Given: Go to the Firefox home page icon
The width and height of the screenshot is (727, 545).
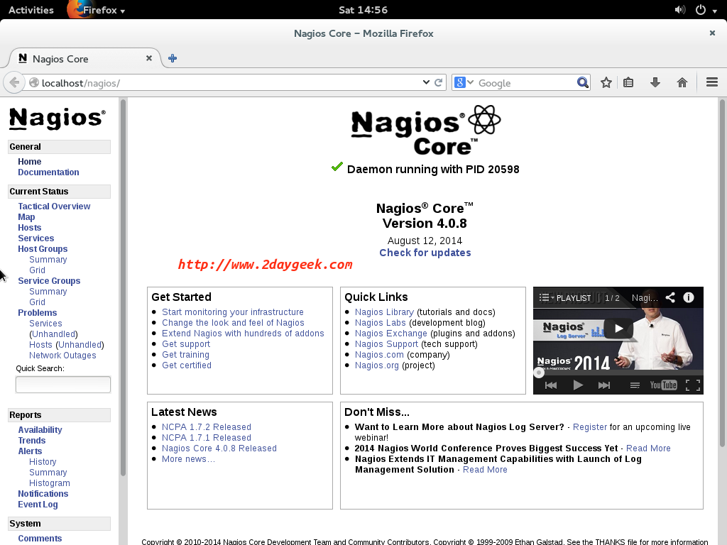Looking at the screenshot, I should (682, 82).
